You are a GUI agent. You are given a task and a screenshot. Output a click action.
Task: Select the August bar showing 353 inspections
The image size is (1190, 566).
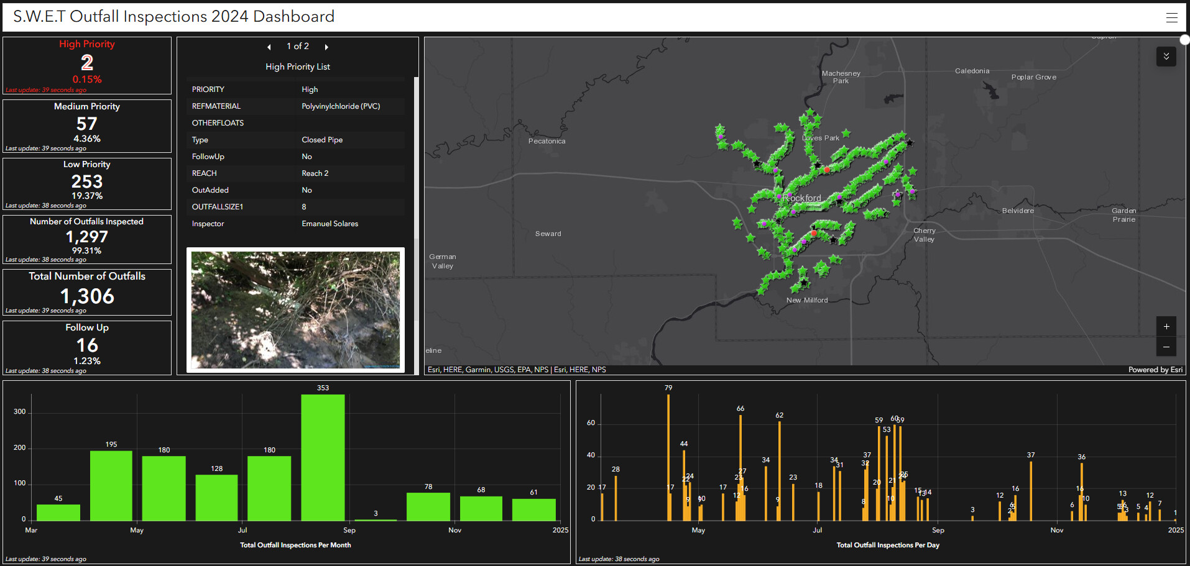click(x=323, y=457)
